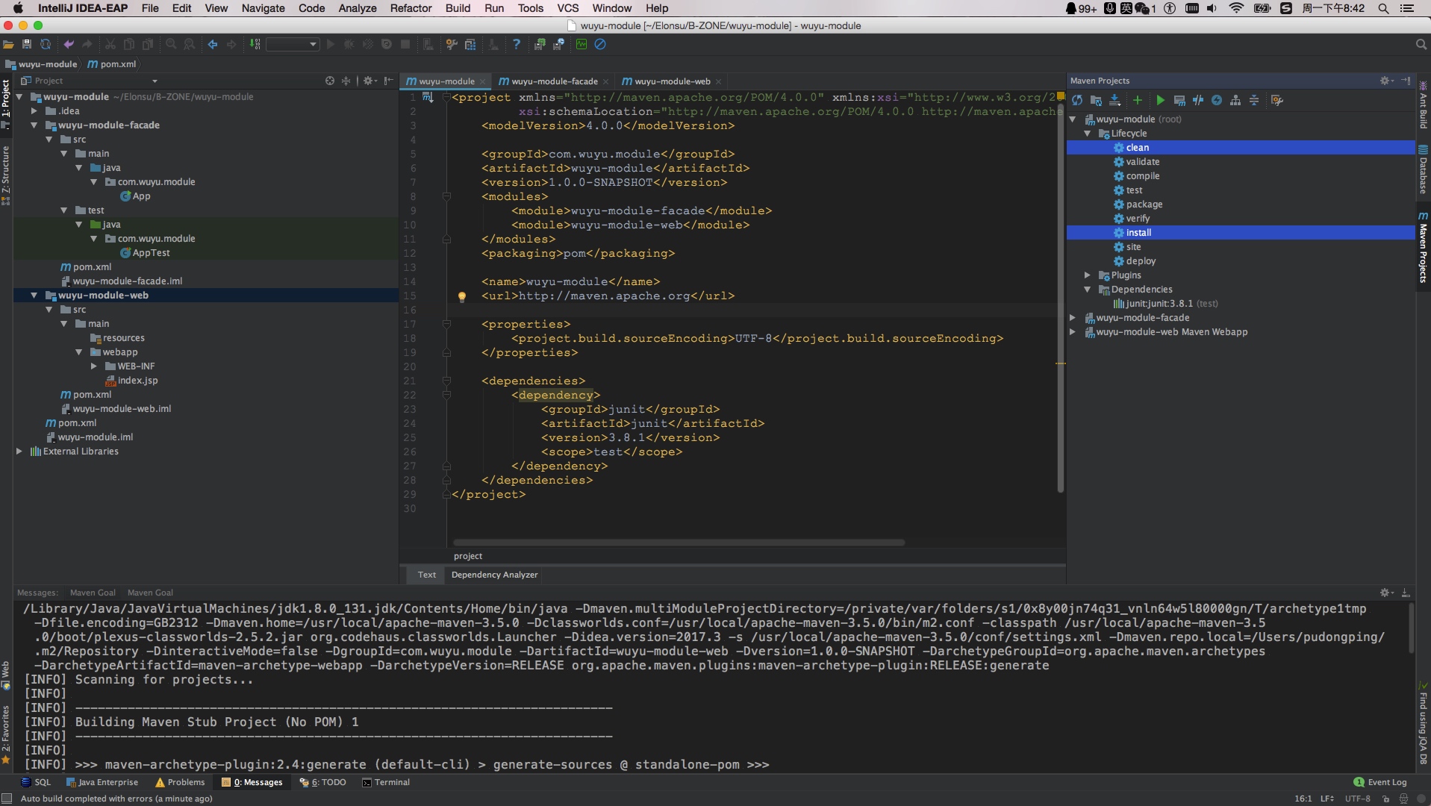Toggle the Favorites tool window on the left edge
Screen dimensions: 1431x806
[6, 734]
